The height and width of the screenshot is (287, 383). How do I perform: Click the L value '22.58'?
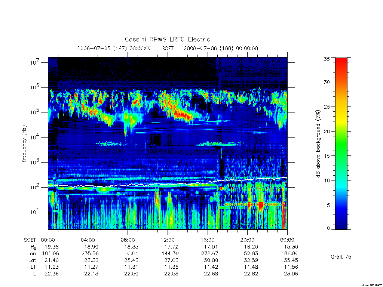point(171,274)
